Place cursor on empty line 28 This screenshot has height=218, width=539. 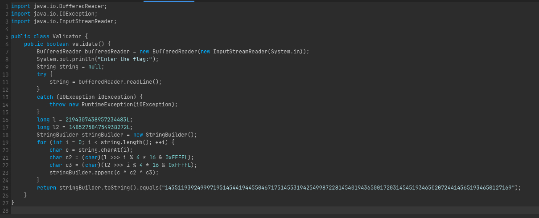[x=275, y=210]
